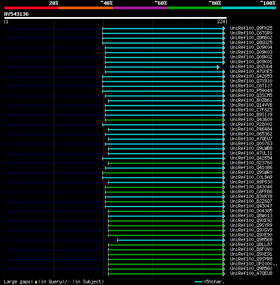Open hit UniRef100_A9P830
Viewport: 280px width, 285px height.
click(x=251, y=182)
